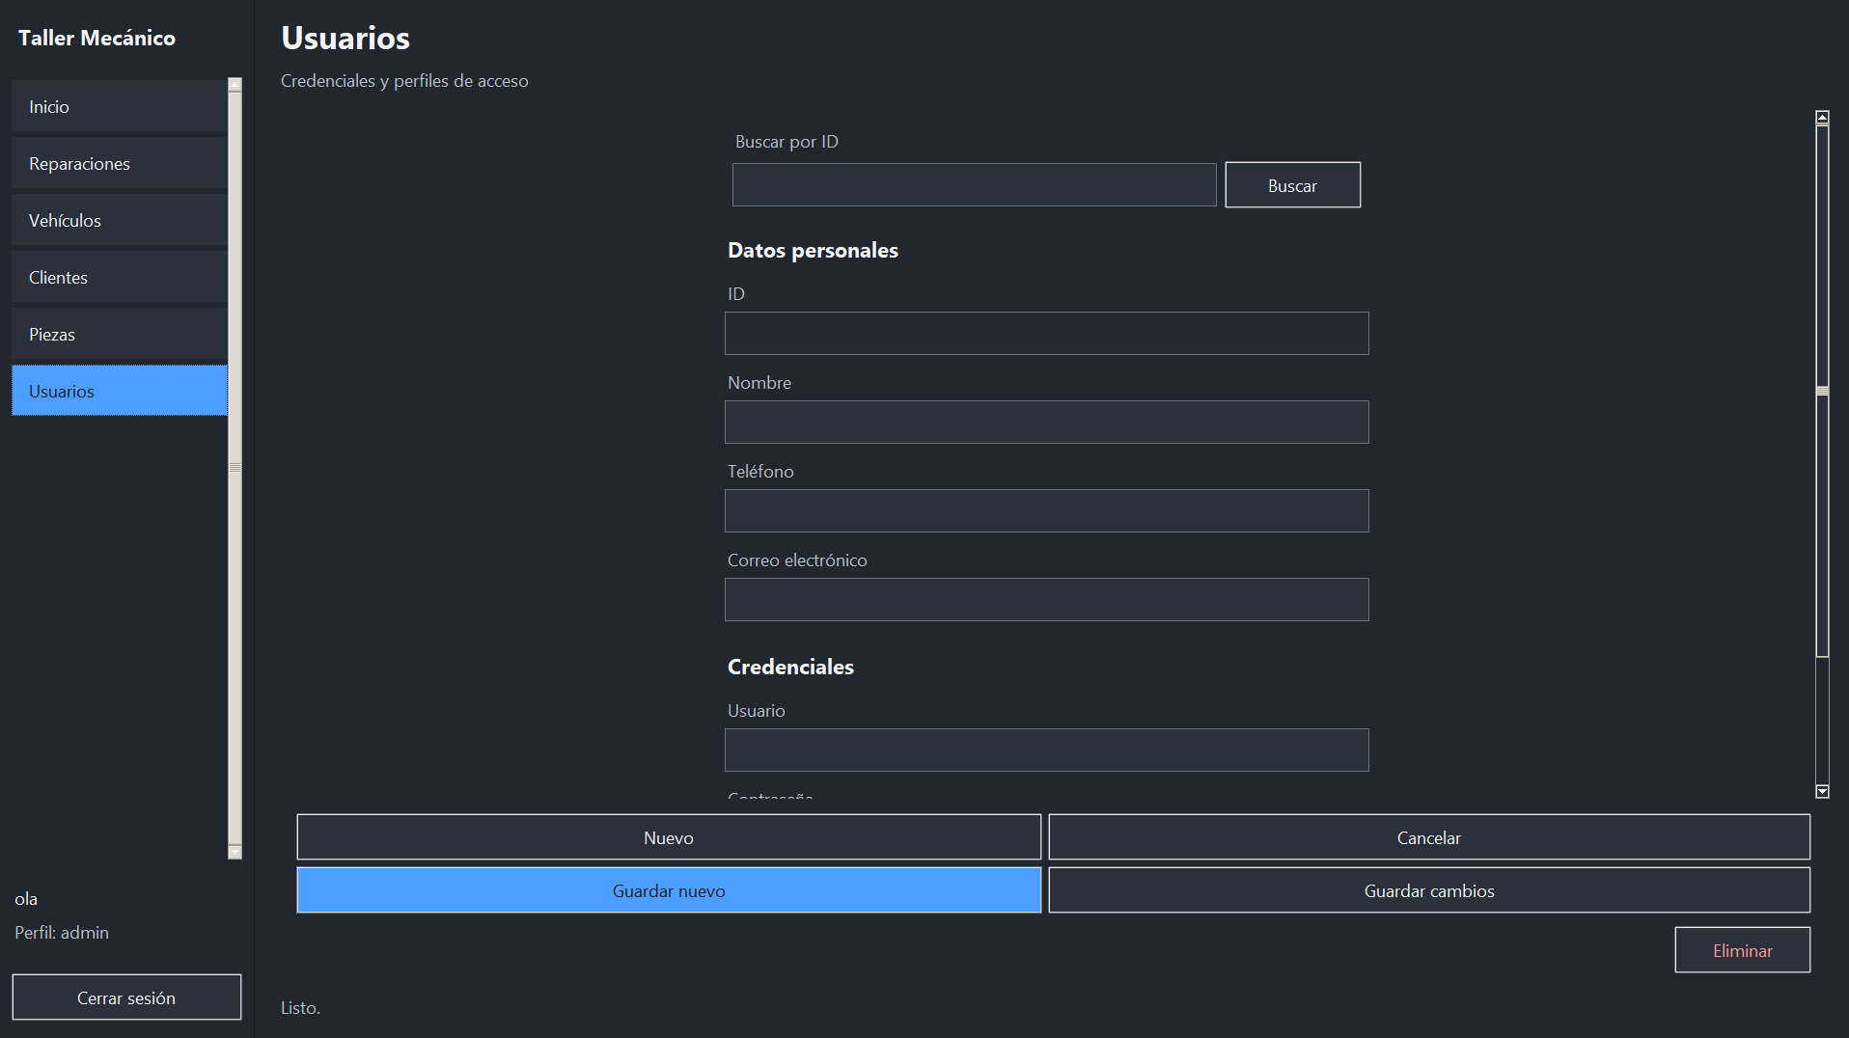1849x1038 pixels.
Task: Select the highlighted Usuarios menu item
Action: click(x=120, y=391)
